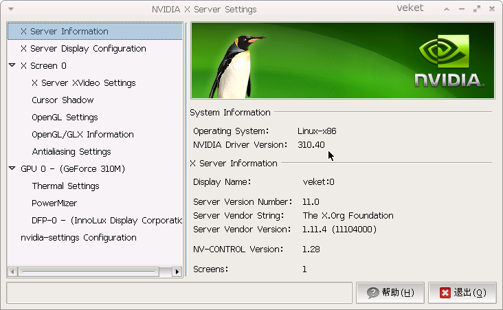Click the NVIDIA Driver Version label

pyautogui.click(x=240, y=145)
